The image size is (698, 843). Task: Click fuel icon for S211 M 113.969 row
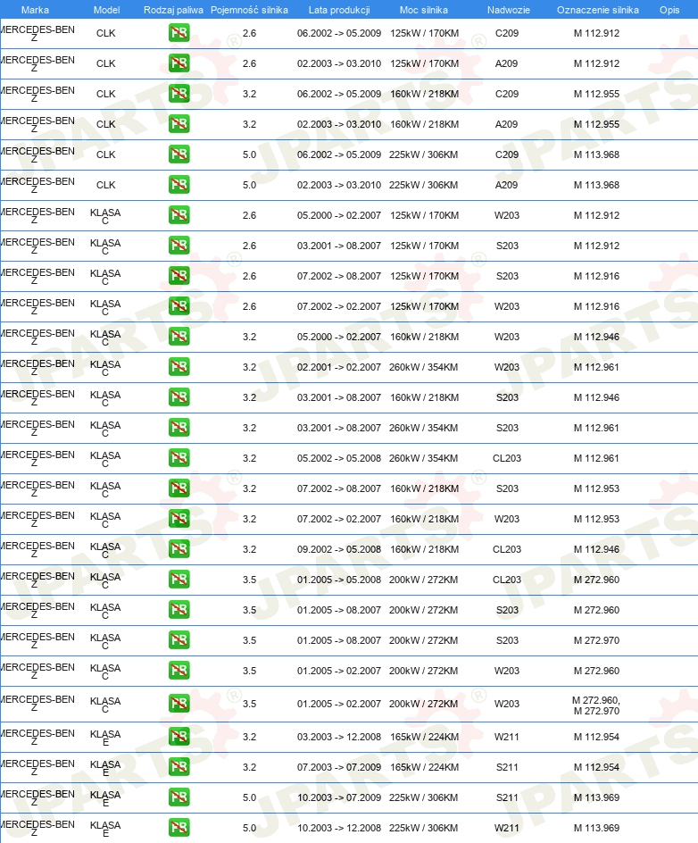pyautogui.click(x=179, y=797)
